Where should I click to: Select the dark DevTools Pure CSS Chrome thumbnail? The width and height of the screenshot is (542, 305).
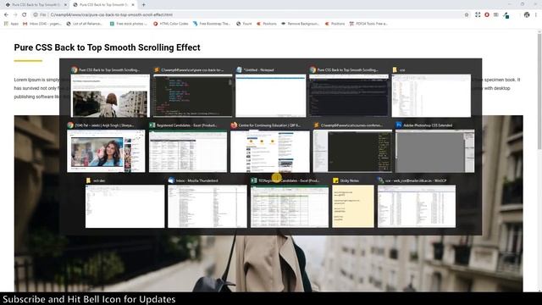click(349, 96)
